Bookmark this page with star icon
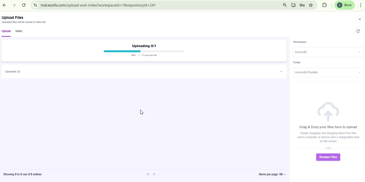365x182 pixels. [x=311, y=5]
